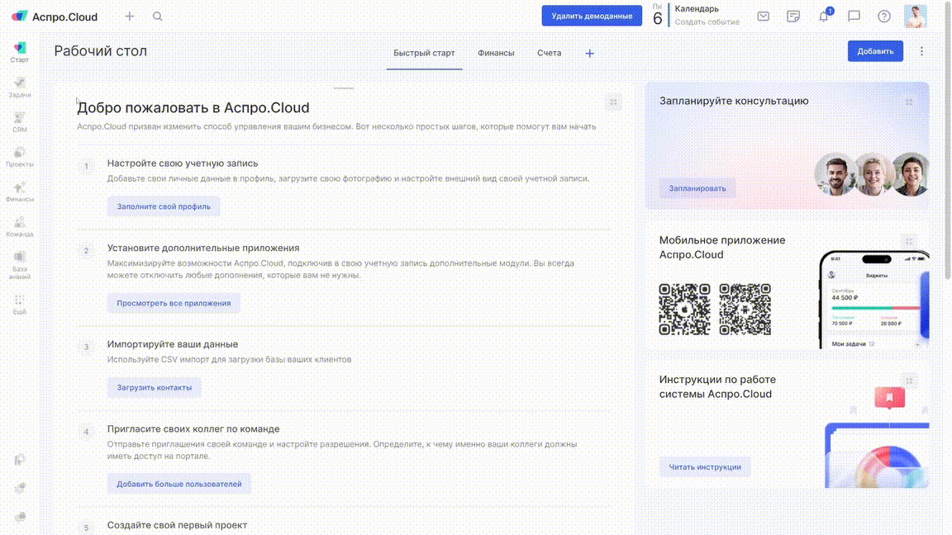The height and width of the screenshot is (535, 952).
Task: Click the Запланировать button
Action: point(697,188)
